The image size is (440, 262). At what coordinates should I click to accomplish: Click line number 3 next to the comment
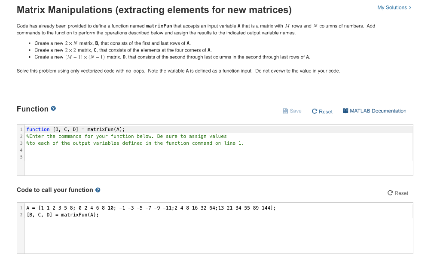[x=21, y=143]
